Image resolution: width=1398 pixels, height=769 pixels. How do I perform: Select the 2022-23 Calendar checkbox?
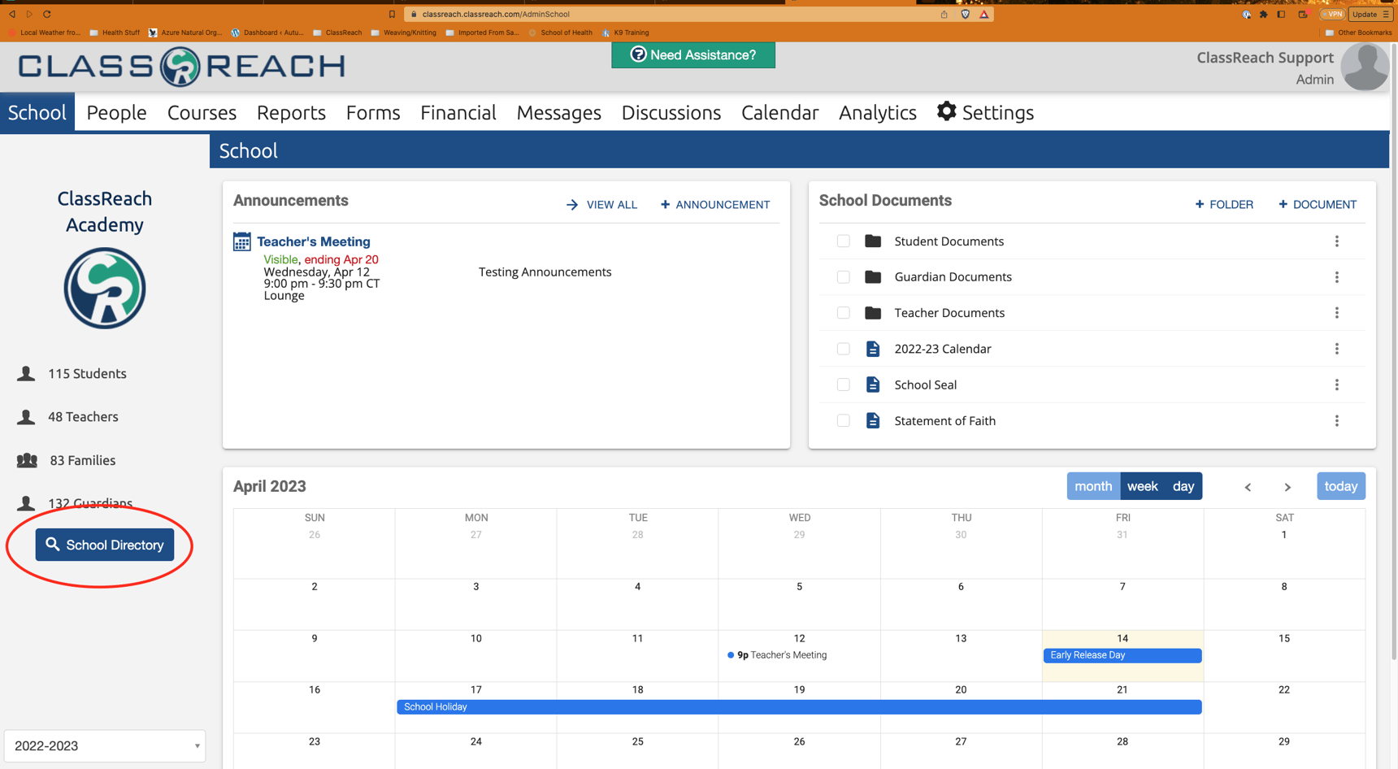(x=843, y=349)
